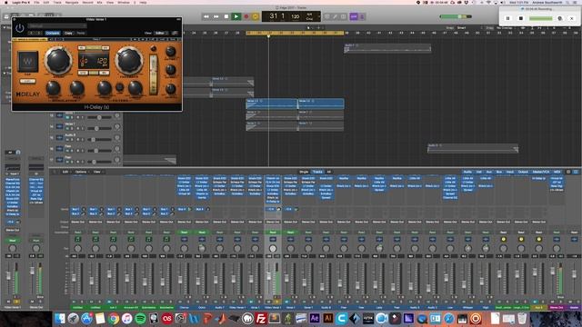Open FileZilla from the Dock

pyautogui.click(x=261, y=319)
